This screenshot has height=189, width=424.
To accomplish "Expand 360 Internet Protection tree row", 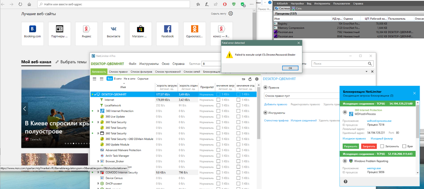I will pyautogui.click(x=98, y=111).
